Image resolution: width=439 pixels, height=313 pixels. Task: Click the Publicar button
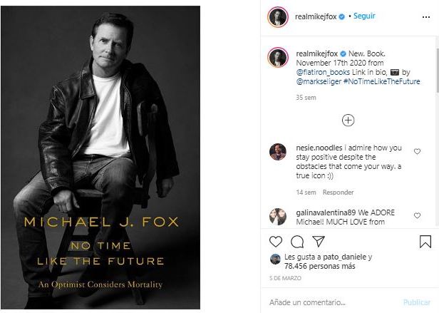(417, 302)
